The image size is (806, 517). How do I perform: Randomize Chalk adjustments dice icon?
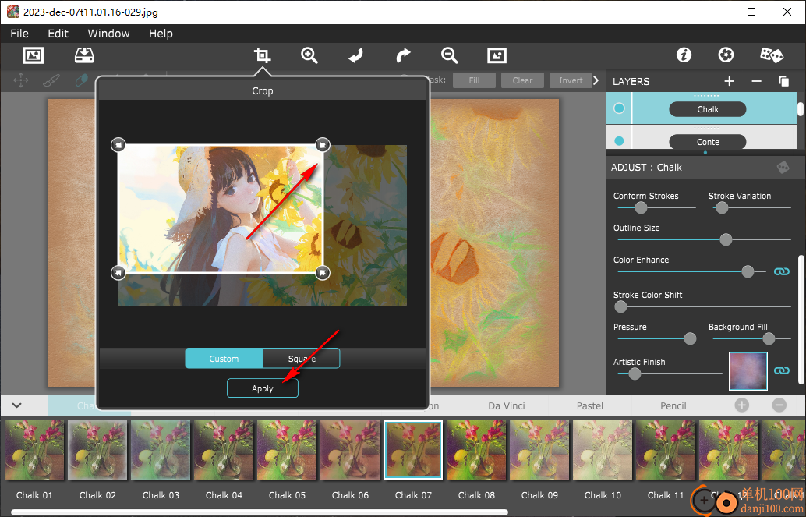783,167
